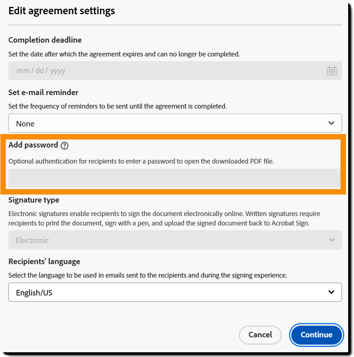Click the Add password label text
Screen dimensions: 354x357
coord(33,145)
